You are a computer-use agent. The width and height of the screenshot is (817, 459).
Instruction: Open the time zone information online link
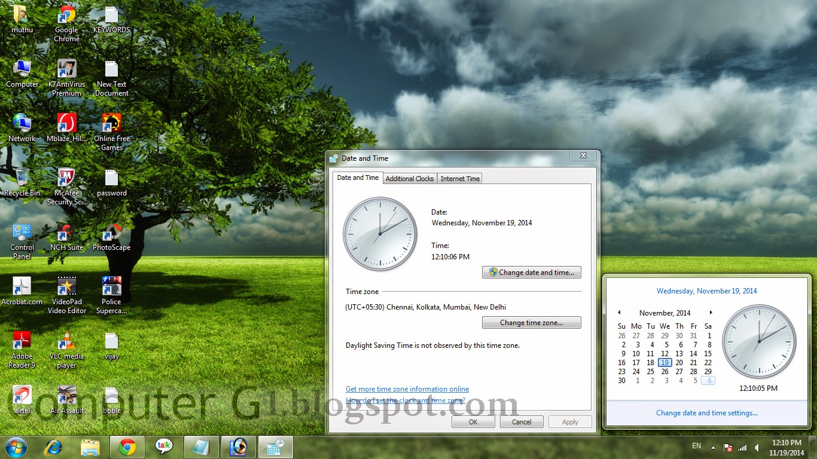pos(407,388)
